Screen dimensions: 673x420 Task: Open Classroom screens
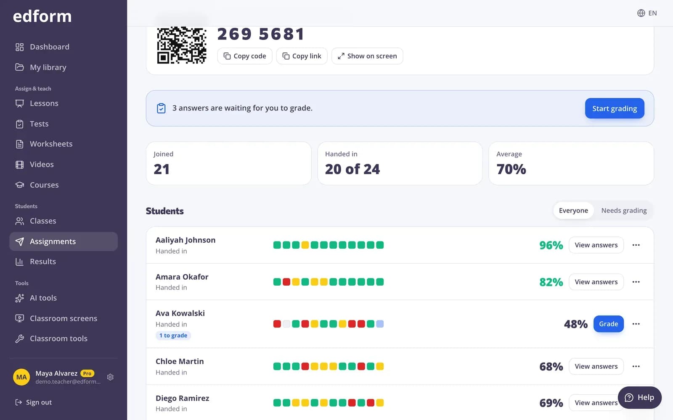63,318
